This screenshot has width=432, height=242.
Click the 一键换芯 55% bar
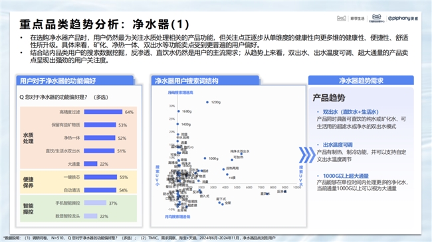coord(100,177)
